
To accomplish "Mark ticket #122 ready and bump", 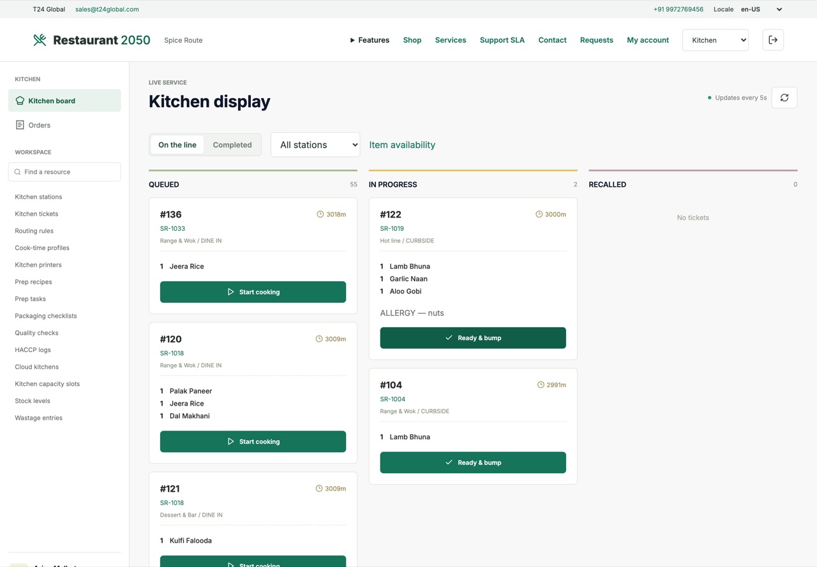I will [x=473, y=338].
